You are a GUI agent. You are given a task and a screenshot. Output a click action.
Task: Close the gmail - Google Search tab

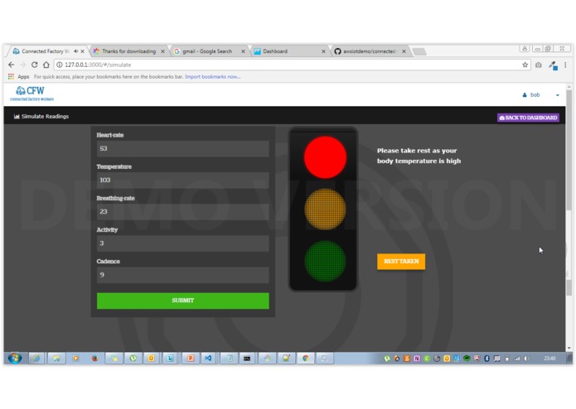(x=243, y=51)
